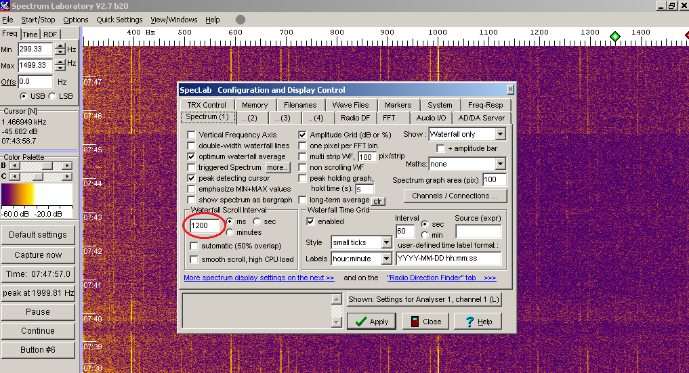
Task: Open the File menu
Action: pyautogui.click(x=7, y=20)
